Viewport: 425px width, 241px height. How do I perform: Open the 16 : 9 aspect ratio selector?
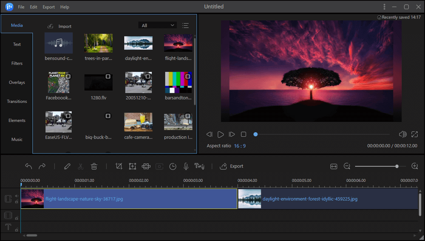point(240,146)
